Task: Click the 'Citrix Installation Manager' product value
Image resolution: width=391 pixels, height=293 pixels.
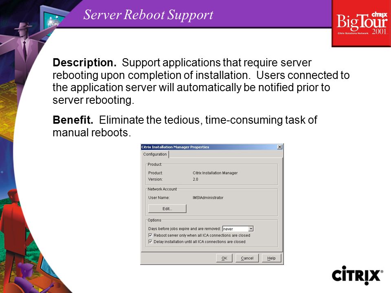Action: point(215,173)
